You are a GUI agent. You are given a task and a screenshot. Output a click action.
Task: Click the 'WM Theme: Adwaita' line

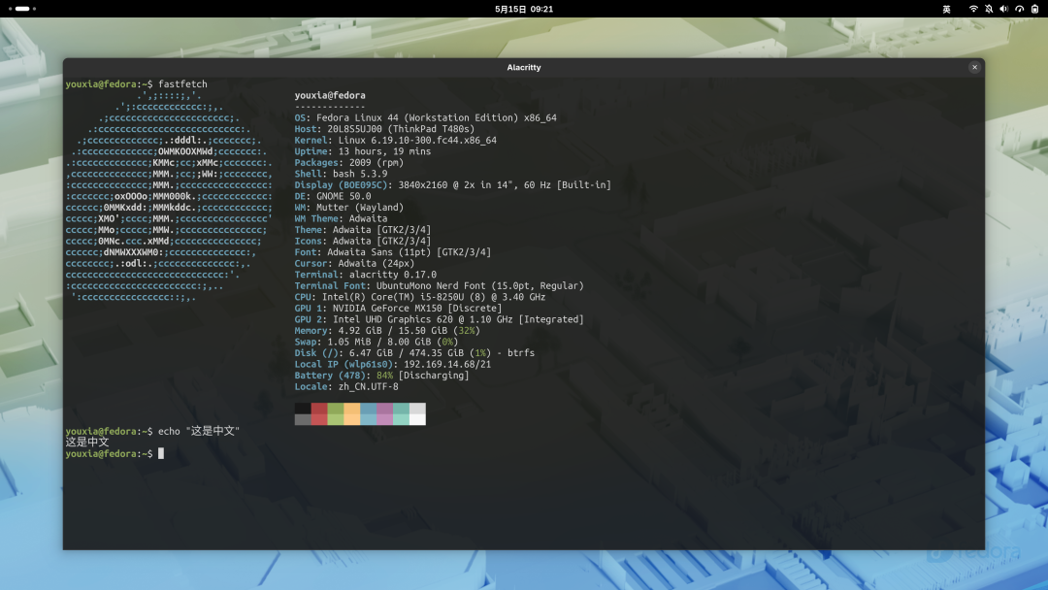pos(341,218)
